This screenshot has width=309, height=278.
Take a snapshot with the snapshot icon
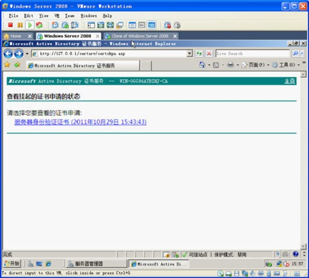pyautogui.click(x=55, y=25)
